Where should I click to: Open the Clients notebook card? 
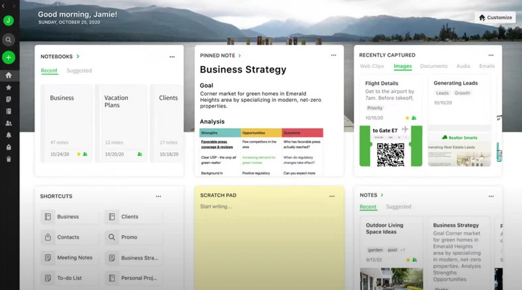pyautogui.click(x=167, y=123)
